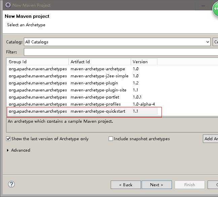Screen dimensions: 218x197
Task: Select the maven-archetype-portlet row
Action: tap(82, 97)
